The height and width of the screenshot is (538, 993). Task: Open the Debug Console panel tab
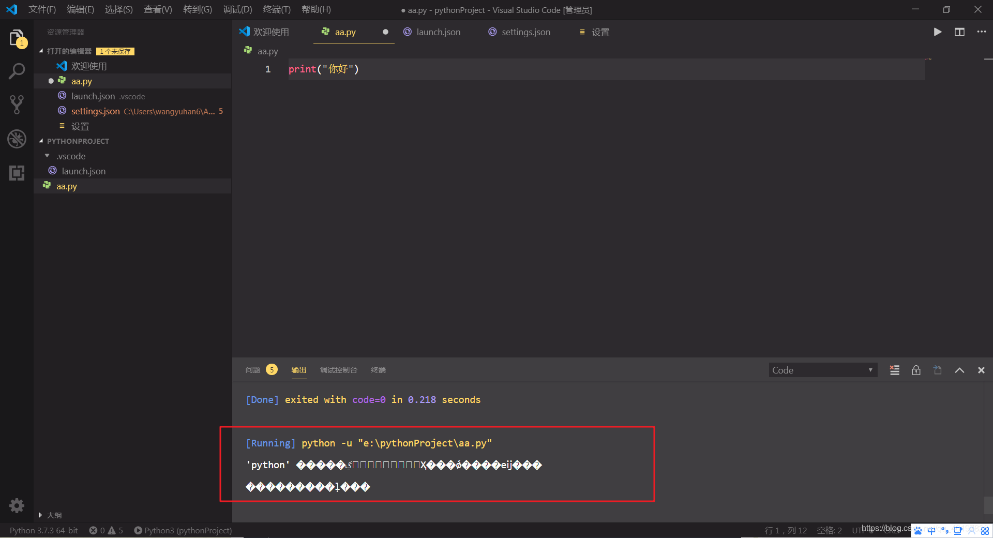(339, 370)
